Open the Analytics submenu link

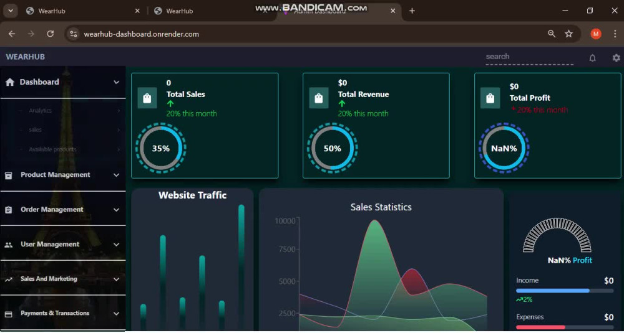(x=40, y=111)
